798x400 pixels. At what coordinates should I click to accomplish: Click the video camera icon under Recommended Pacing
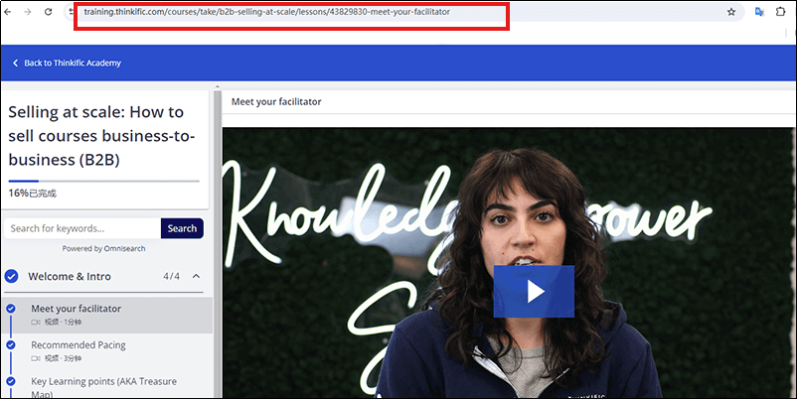click(36, 358)
